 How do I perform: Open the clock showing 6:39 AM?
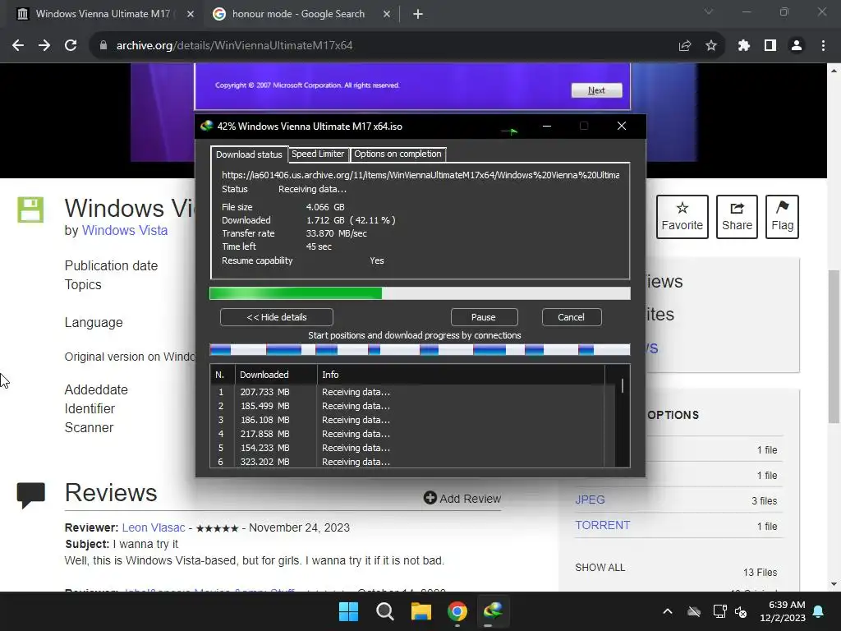783,611
